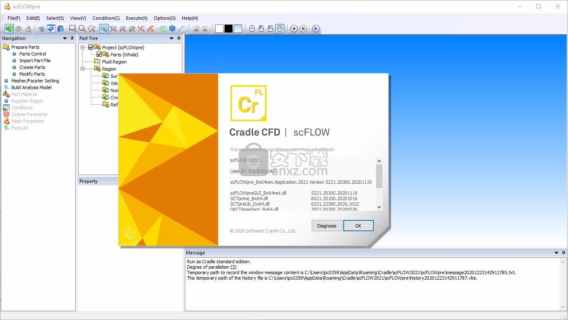Collapse the Project (scFLOWpre) tree node

[x=83, y=48]
